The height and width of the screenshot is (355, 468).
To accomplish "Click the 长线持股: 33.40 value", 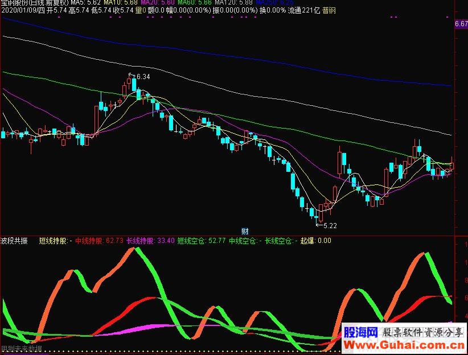I will pyautogui.click(x=150, y=241).
